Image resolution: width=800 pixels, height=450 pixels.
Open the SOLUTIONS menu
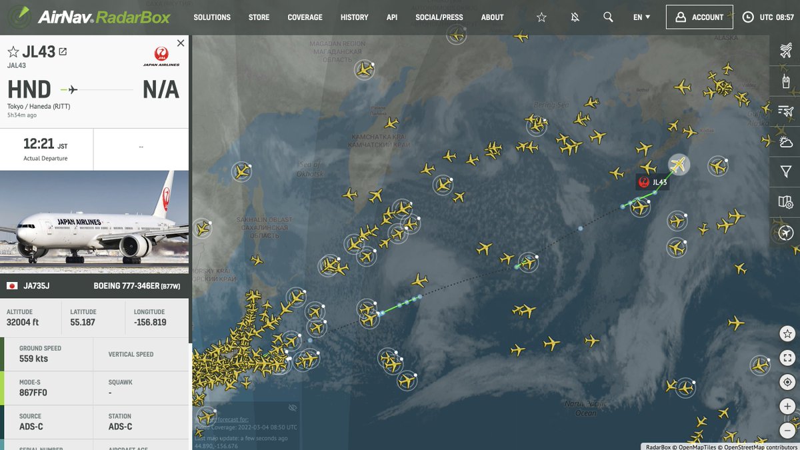212,17
